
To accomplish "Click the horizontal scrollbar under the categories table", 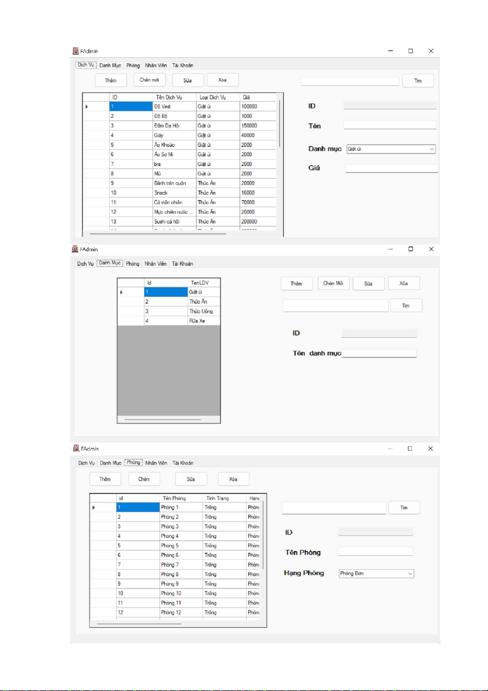I will tap(162, 419).
